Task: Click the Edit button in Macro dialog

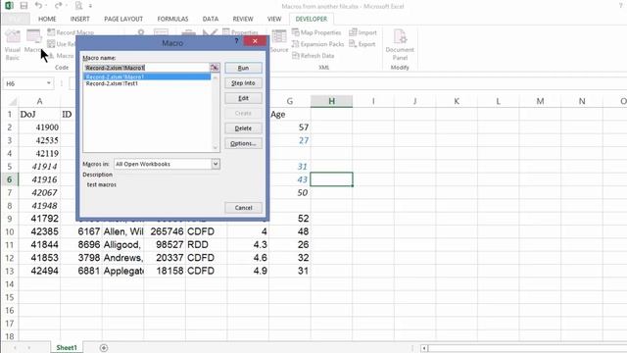Action: tap(243, 98)
